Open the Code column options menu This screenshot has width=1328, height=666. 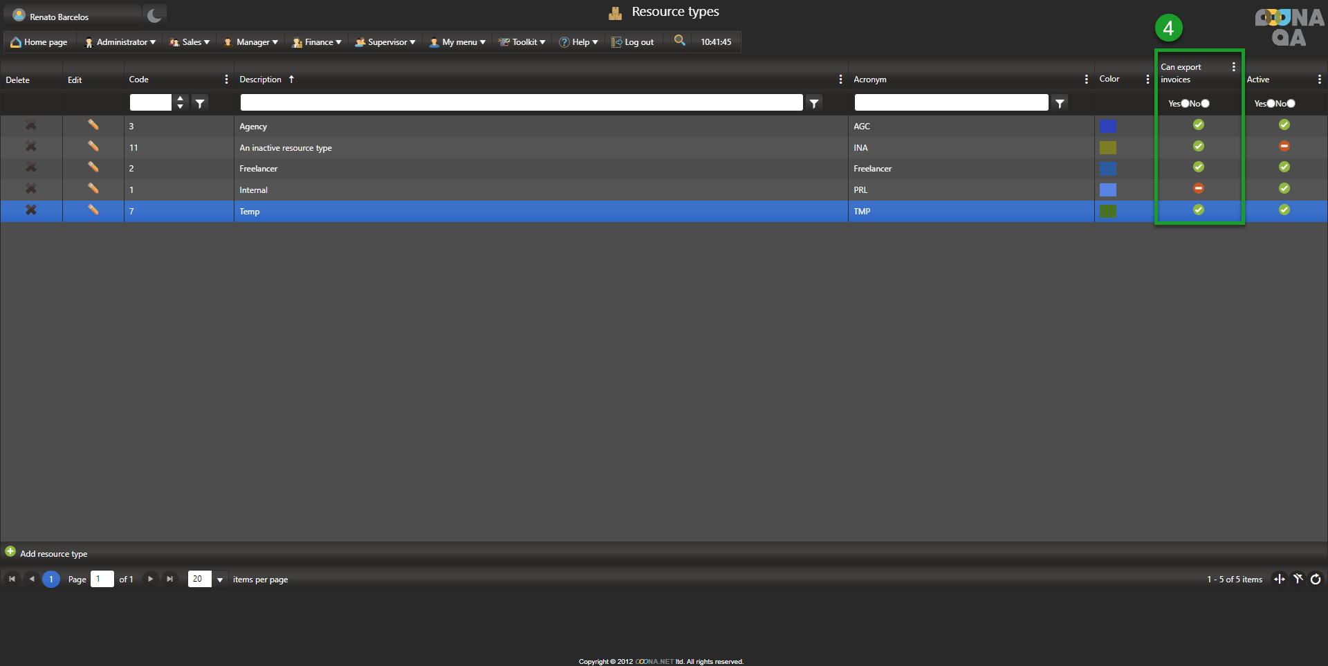click(226, 80)
